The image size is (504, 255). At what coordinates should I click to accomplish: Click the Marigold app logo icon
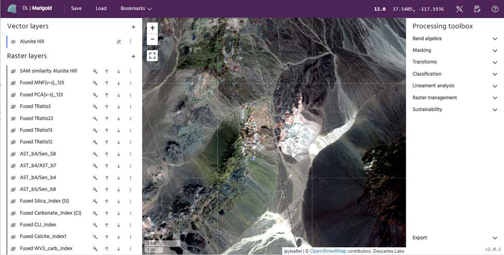12,8
